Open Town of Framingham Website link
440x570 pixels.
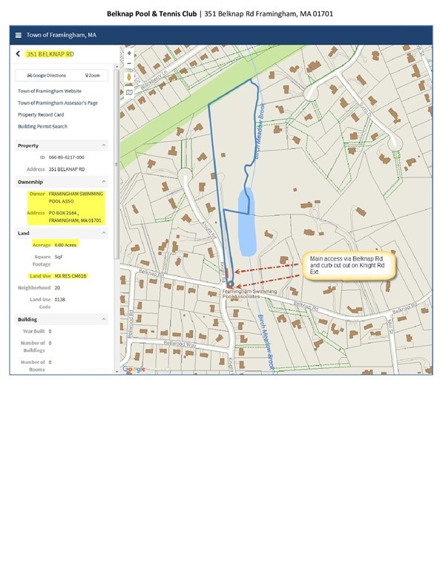pyautogui.click(x=50, y=91)
